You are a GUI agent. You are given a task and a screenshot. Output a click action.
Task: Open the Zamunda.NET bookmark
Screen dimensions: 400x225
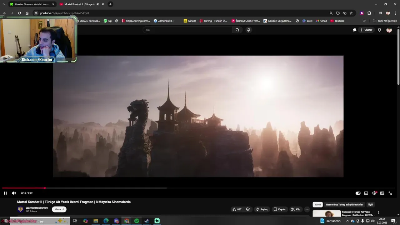point(164,21)
